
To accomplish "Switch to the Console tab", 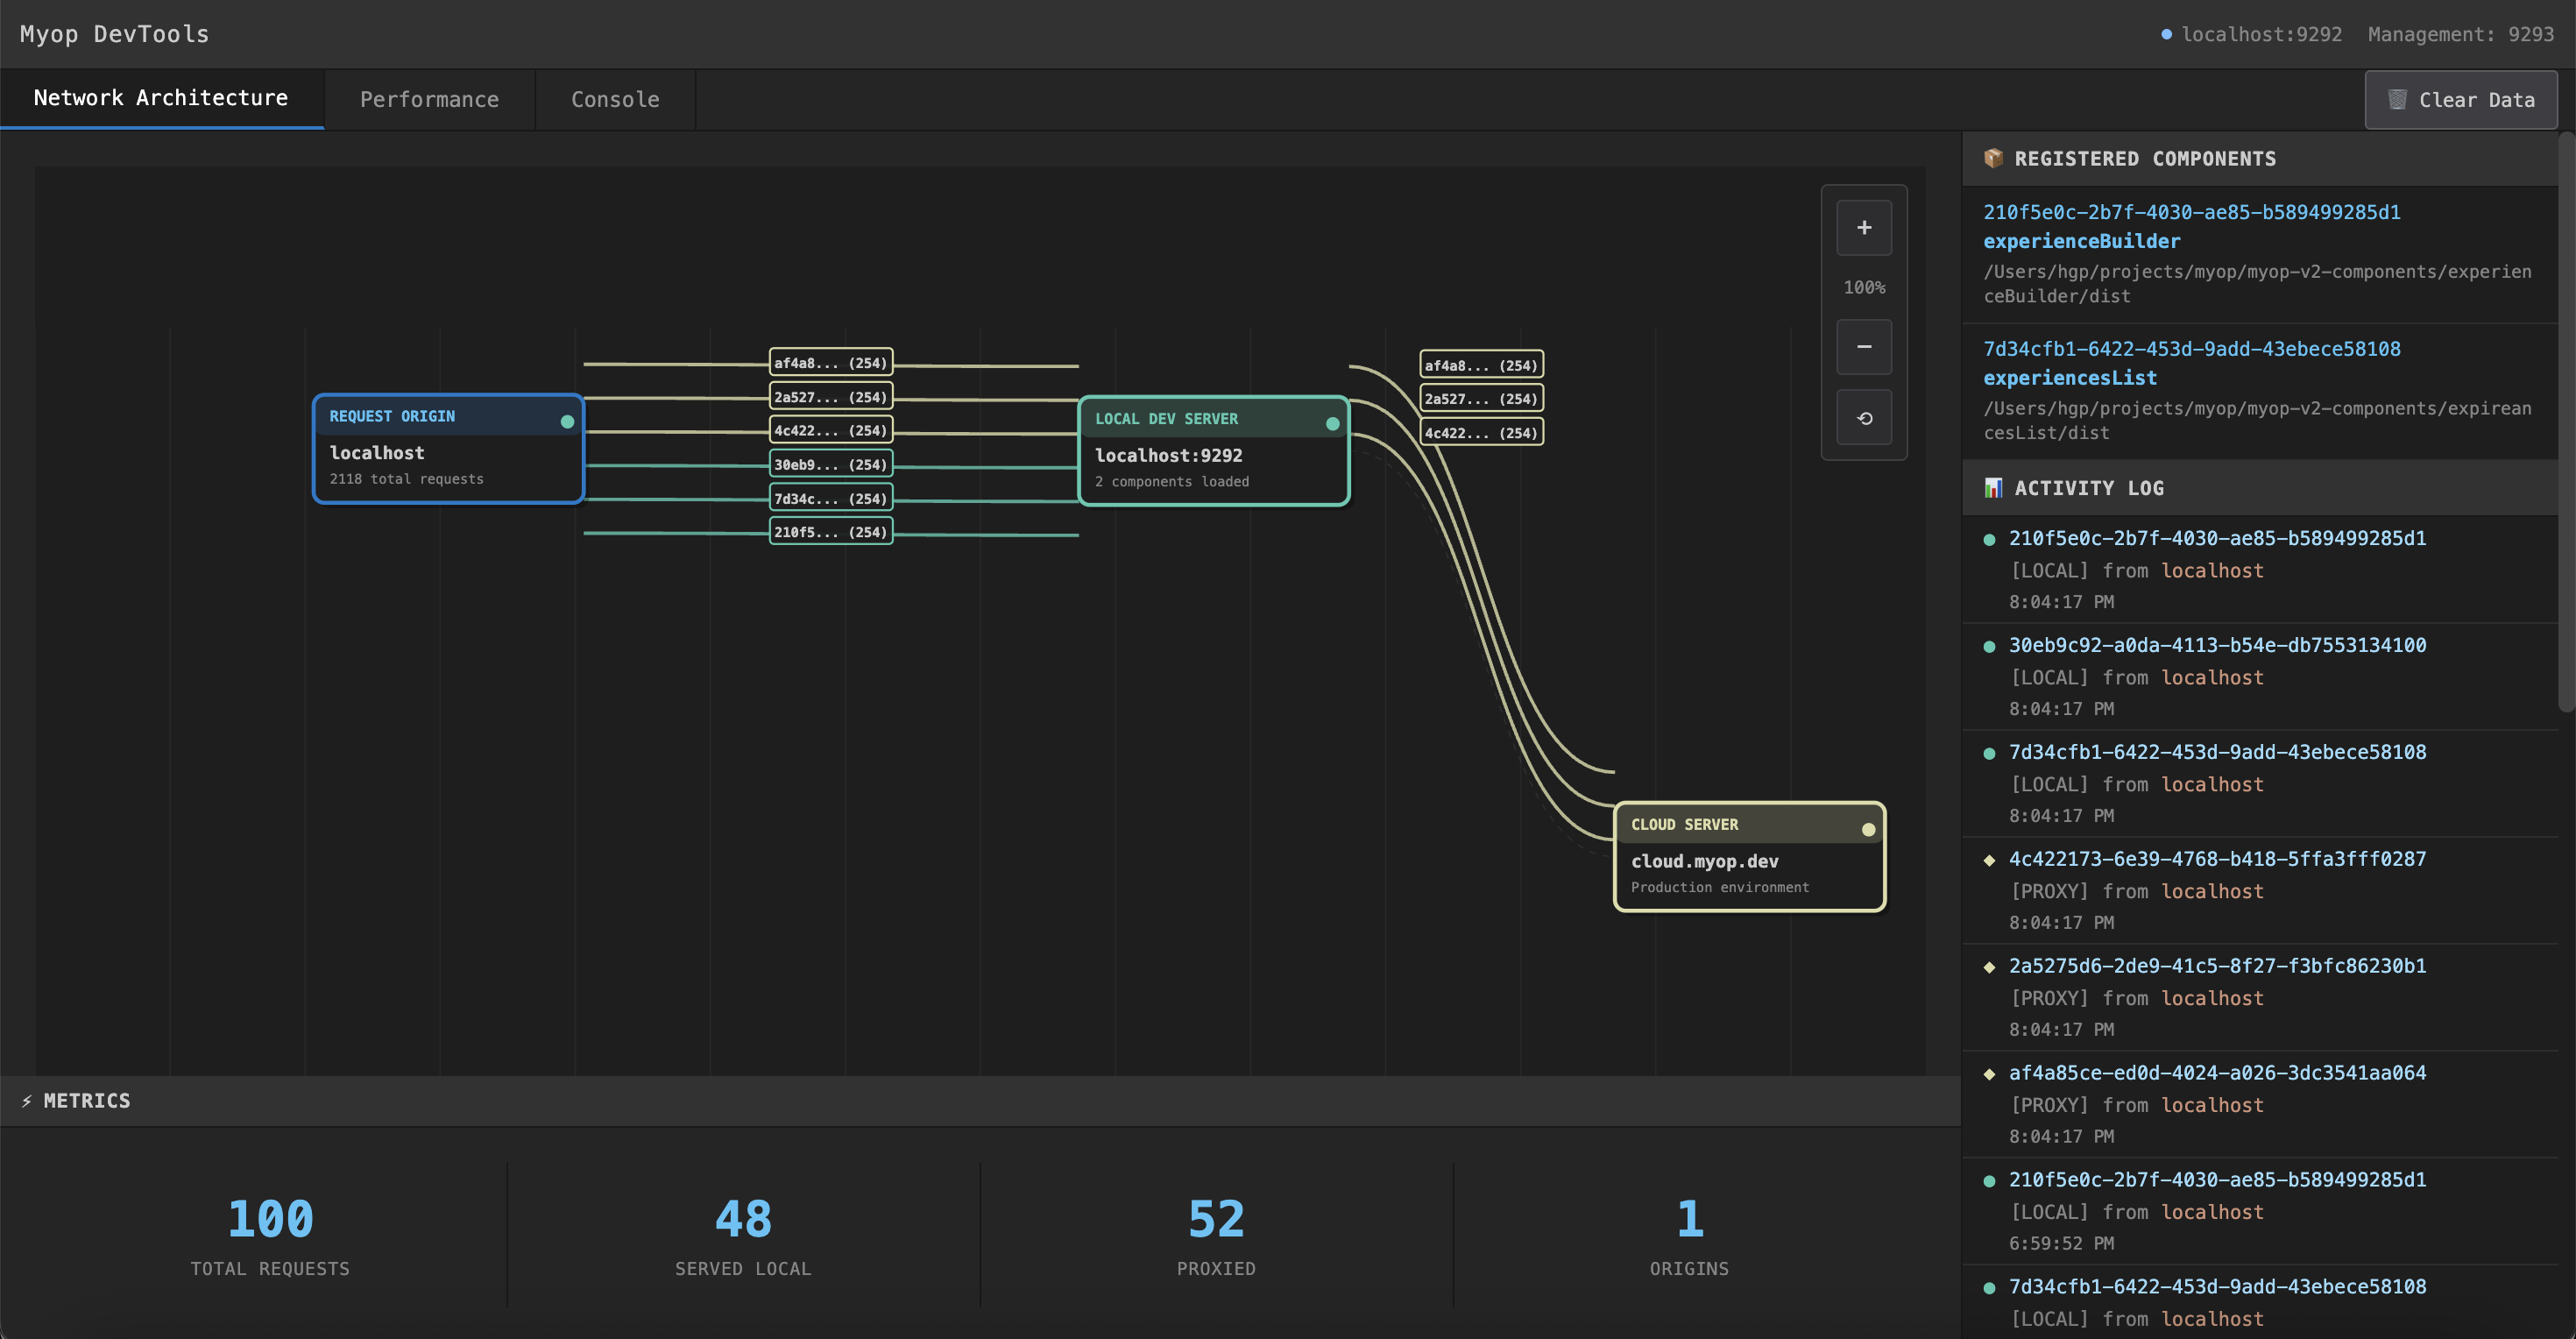I will pyautogui.click(x=616, y=99).
